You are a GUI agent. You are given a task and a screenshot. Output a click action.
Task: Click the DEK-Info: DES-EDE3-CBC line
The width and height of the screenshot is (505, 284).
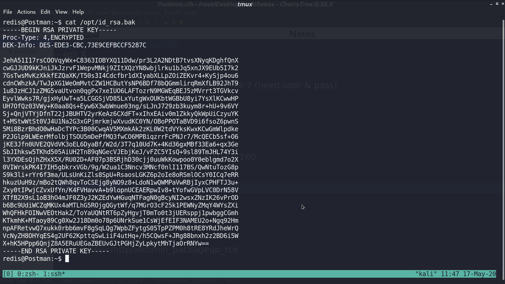[x=74, y=45]
